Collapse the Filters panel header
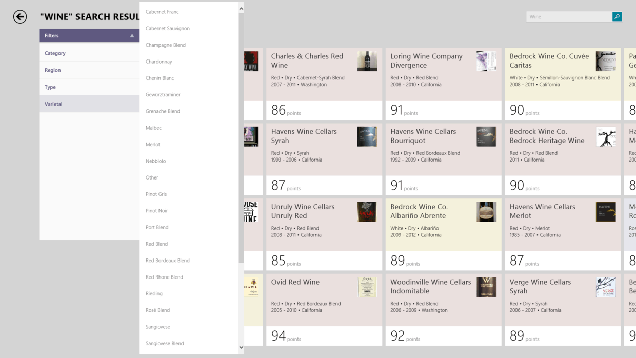636x358 pixels. [89, 36]
